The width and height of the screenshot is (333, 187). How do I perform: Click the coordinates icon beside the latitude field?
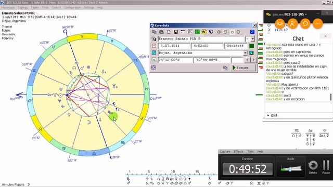(154, 60)
